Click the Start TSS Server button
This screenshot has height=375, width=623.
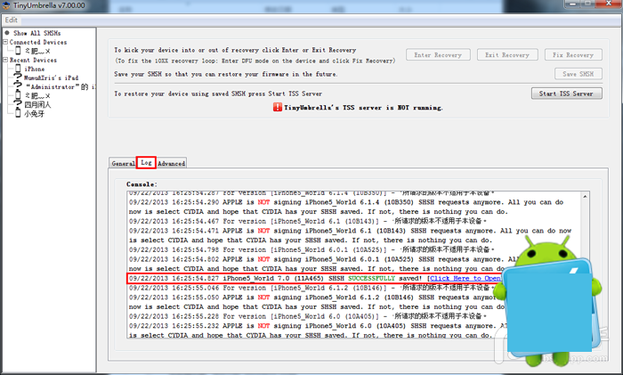[567, 94]
